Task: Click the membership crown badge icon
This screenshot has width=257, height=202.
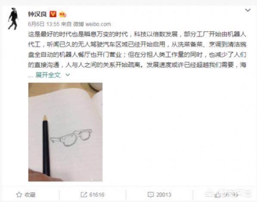Action: tap(62, 15)
